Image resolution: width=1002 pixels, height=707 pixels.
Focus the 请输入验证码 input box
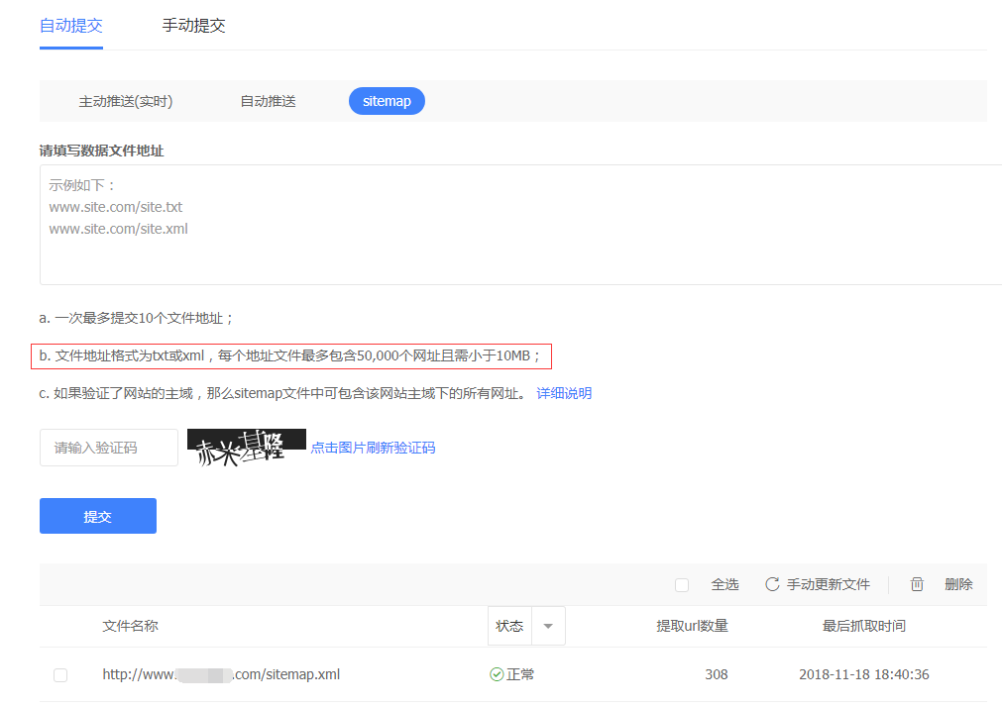[109, 448]
